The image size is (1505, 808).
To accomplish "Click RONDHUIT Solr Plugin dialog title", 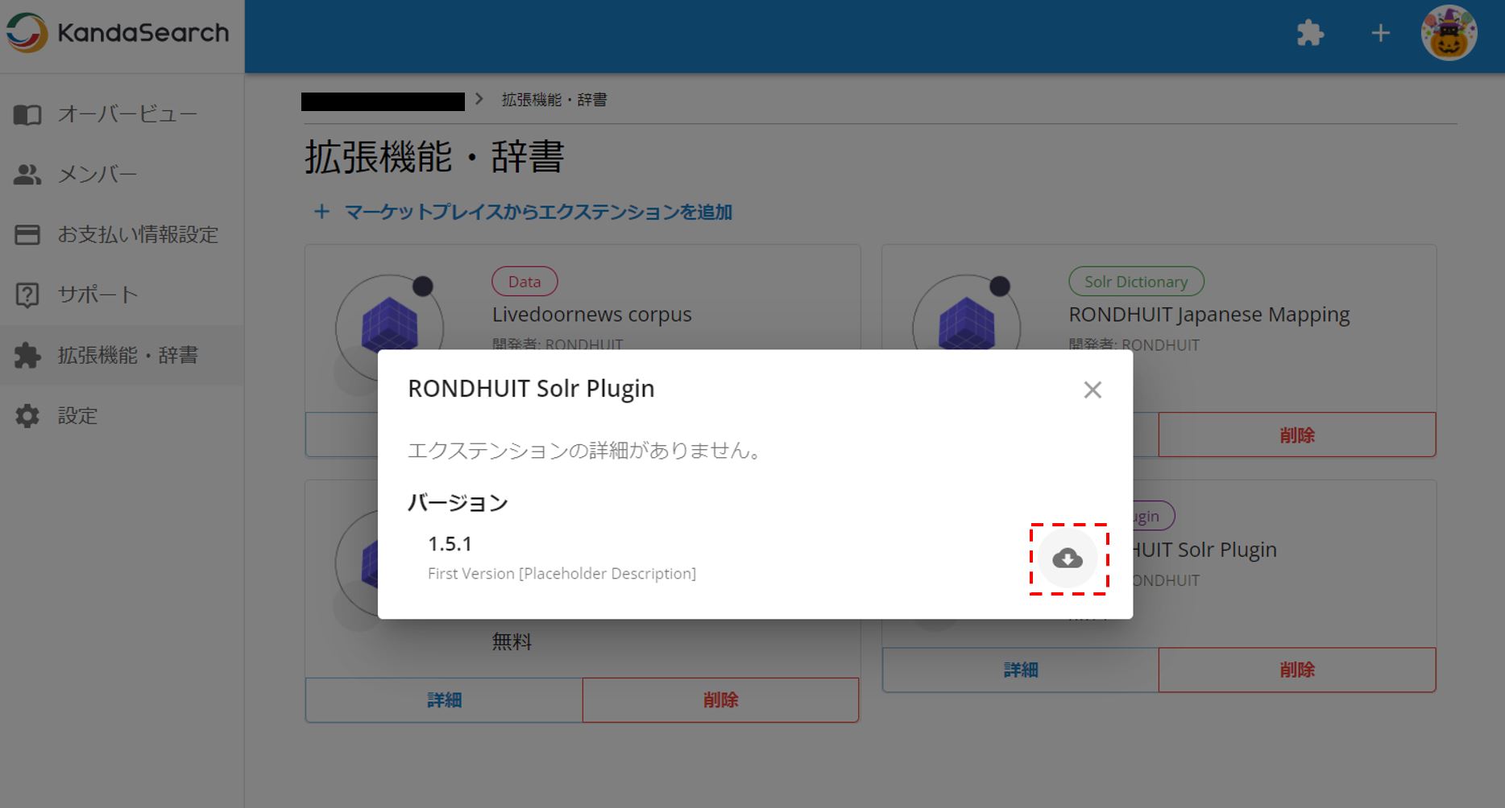I will click(x=531, y=389).
